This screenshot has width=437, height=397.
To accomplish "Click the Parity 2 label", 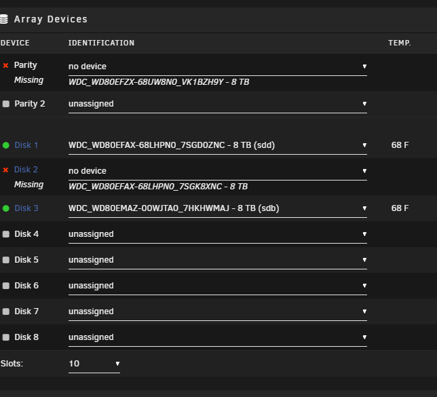I will click(30, 104).
